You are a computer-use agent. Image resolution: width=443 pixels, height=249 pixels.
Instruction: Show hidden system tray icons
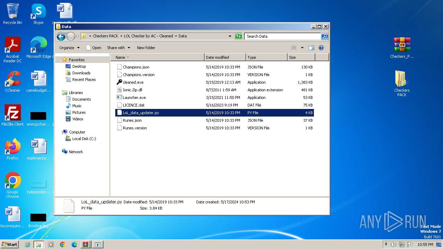[386, 245]
